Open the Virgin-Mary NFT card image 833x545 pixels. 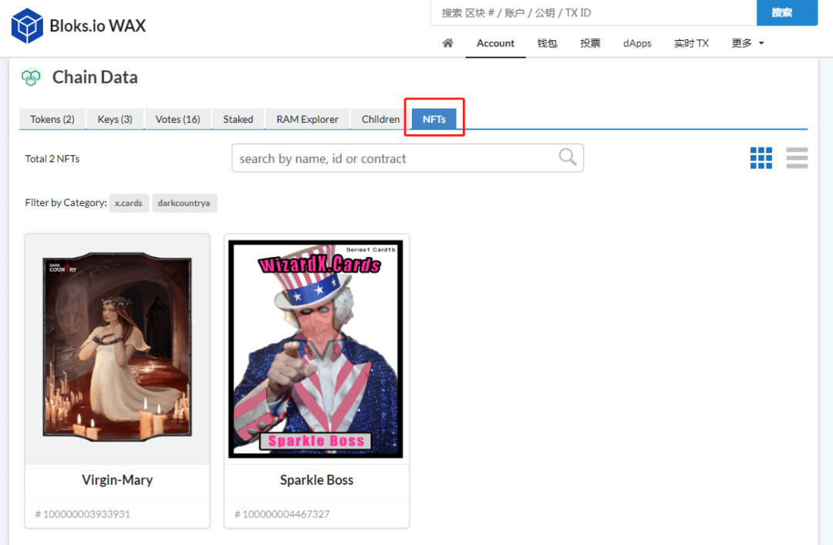[117, 349]
